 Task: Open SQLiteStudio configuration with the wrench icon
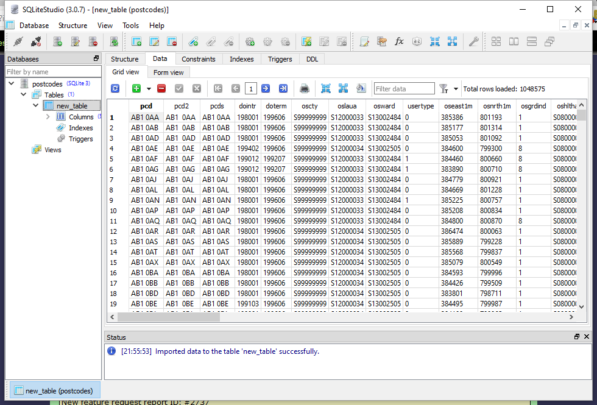coord(474,41)
